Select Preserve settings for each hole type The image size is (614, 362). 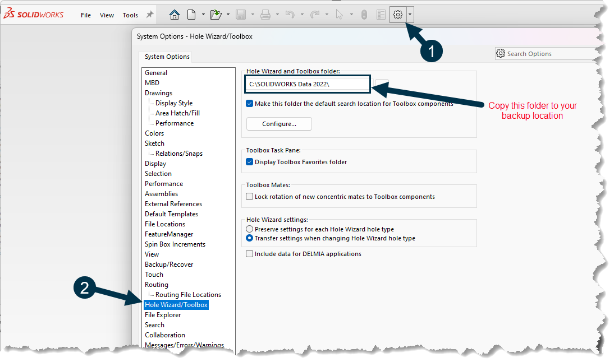click(x=249, y=229)
